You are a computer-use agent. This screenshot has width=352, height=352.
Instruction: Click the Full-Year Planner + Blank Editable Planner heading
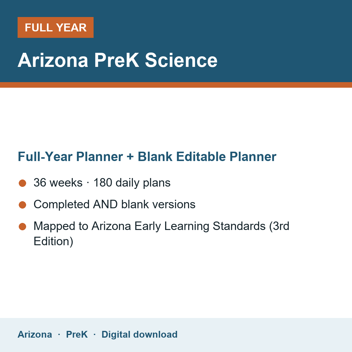[147, 157]
